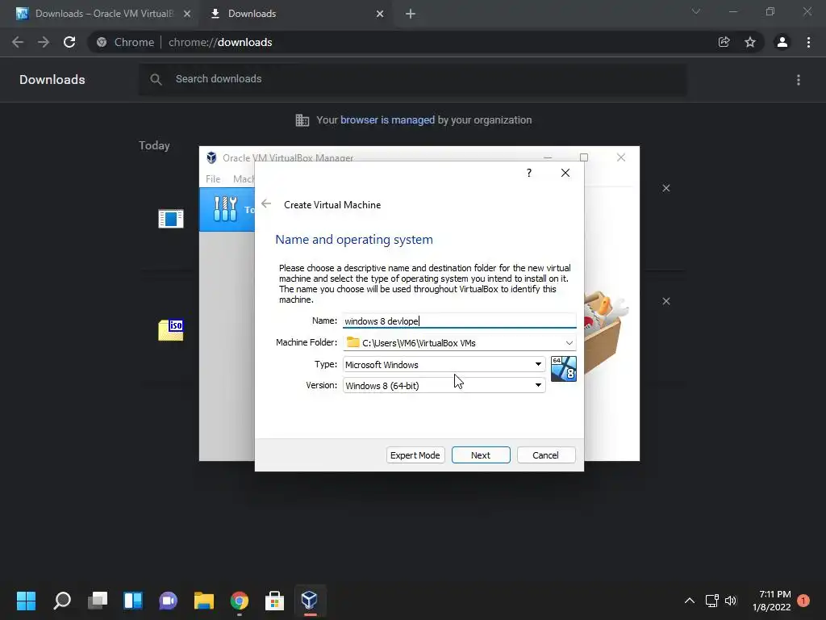Screen dimensions: 826x620
Task: Click the search magnifier in Search downloads
Action: pyautogui.click(x=156, y=79)
